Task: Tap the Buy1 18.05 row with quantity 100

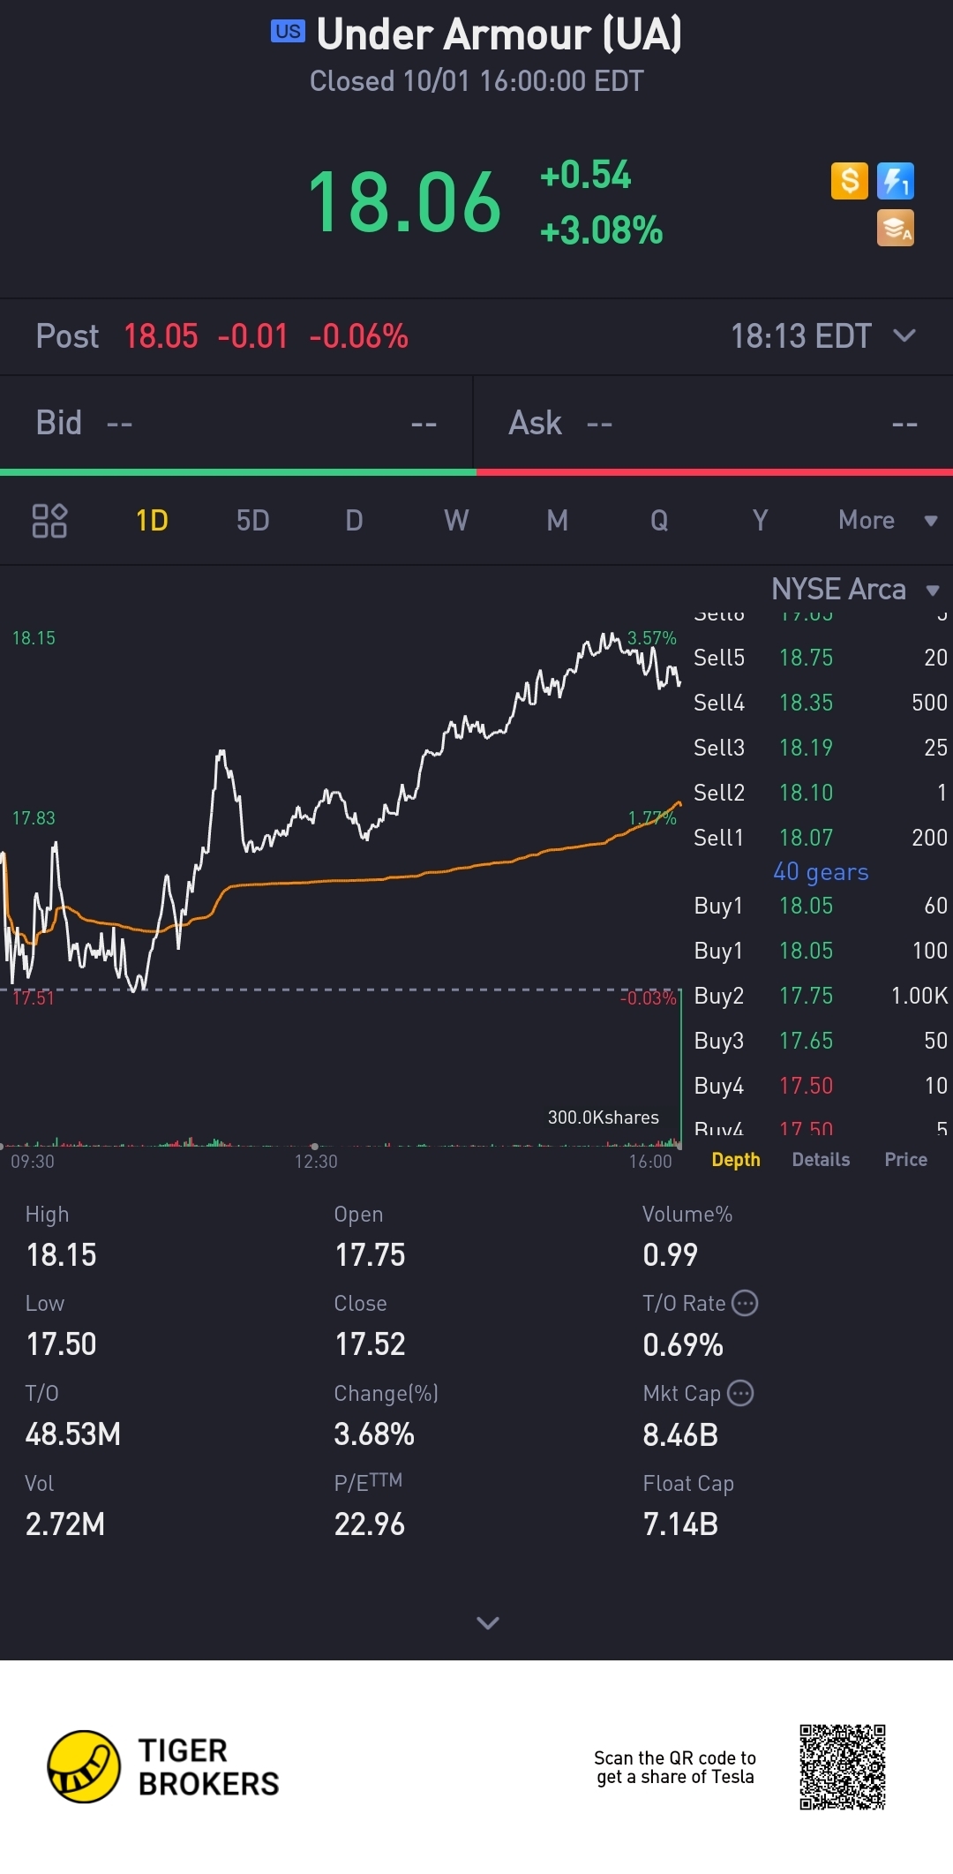Action: point(820,950)
